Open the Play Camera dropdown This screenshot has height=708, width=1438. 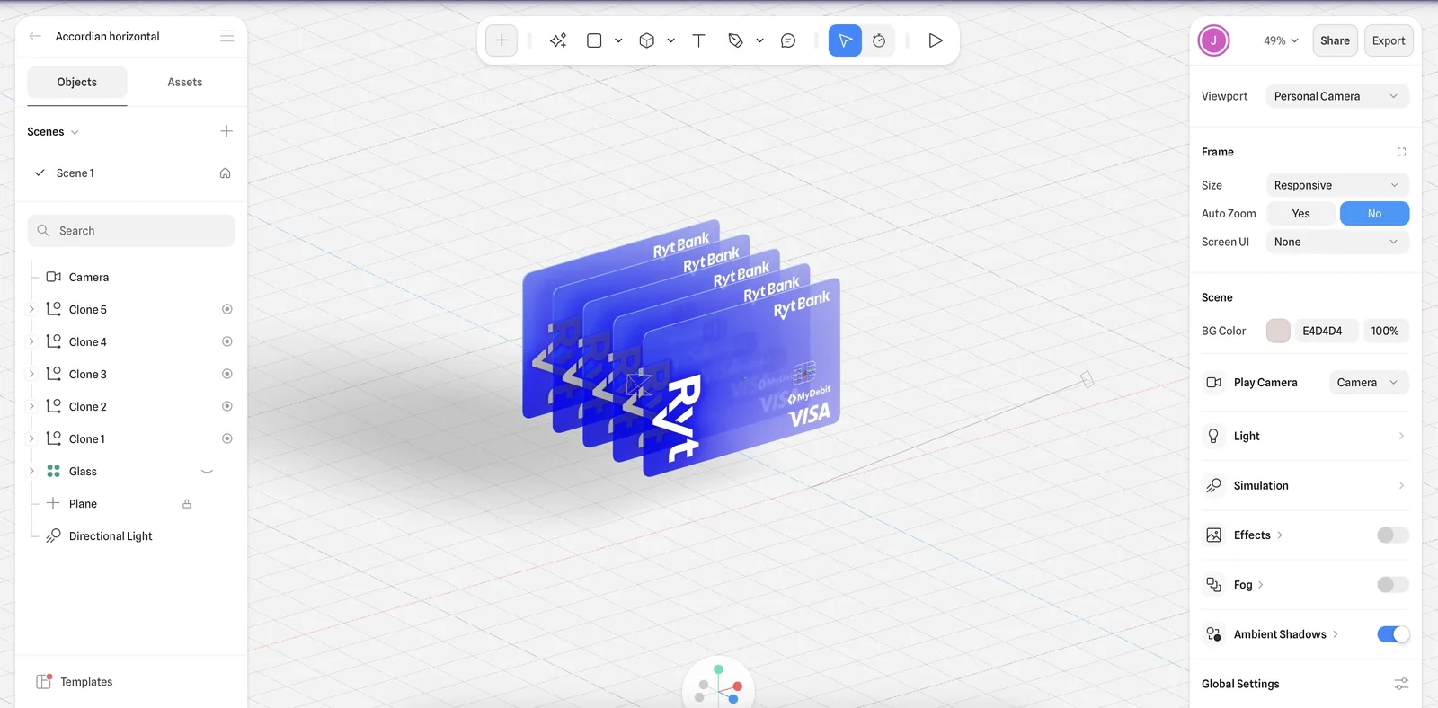pos(1369,382)
